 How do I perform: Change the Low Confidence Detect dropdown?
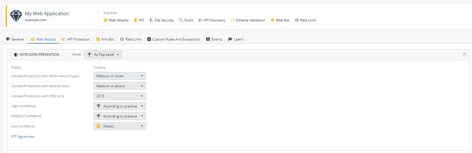120,126
